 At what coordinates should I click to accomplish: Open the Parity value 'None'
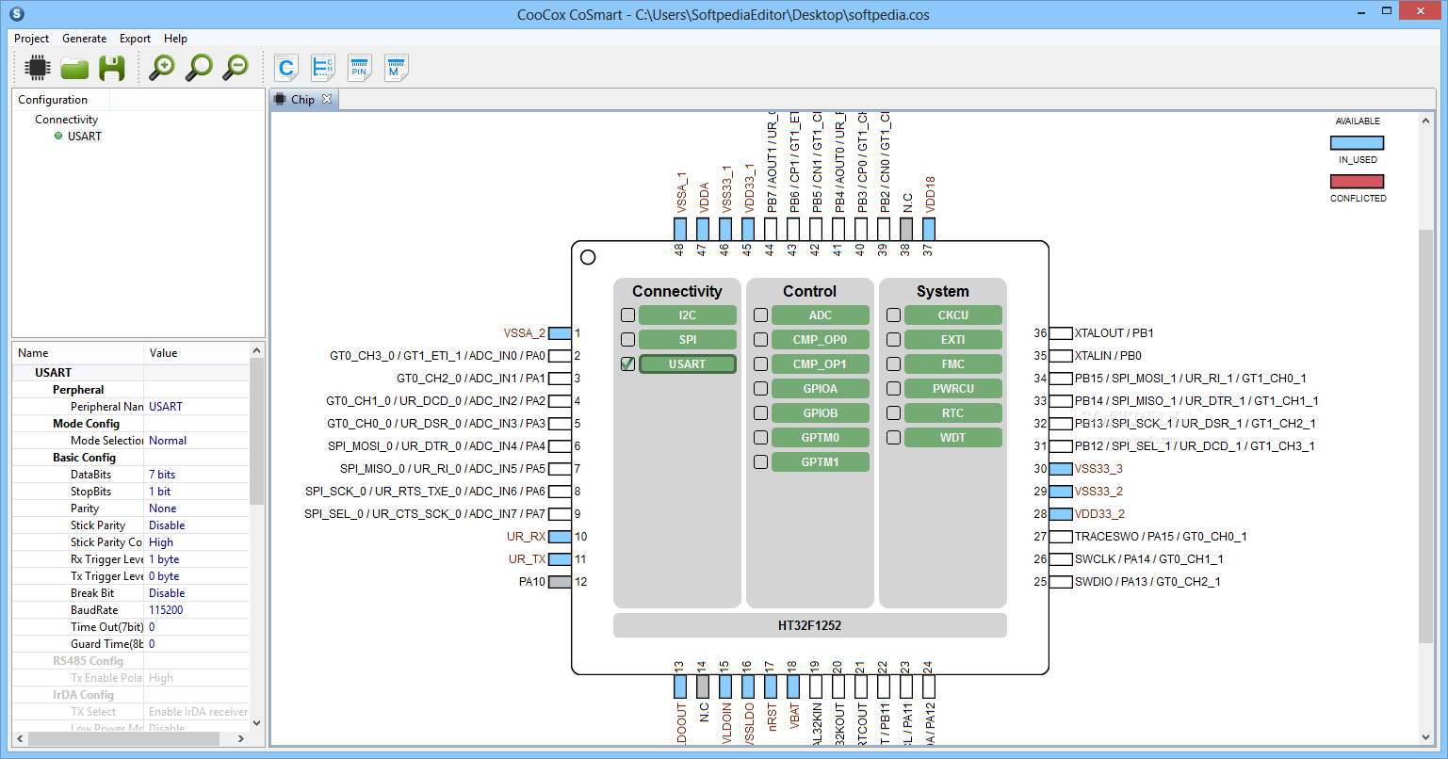(x=197, y=509)
